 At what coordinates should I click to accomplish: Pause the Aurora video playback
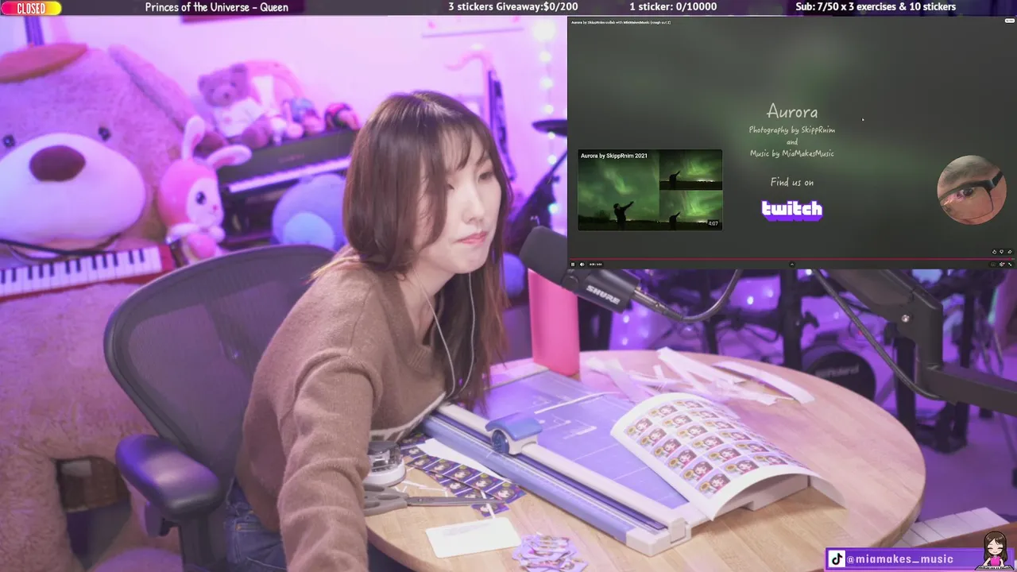point(573,264)
